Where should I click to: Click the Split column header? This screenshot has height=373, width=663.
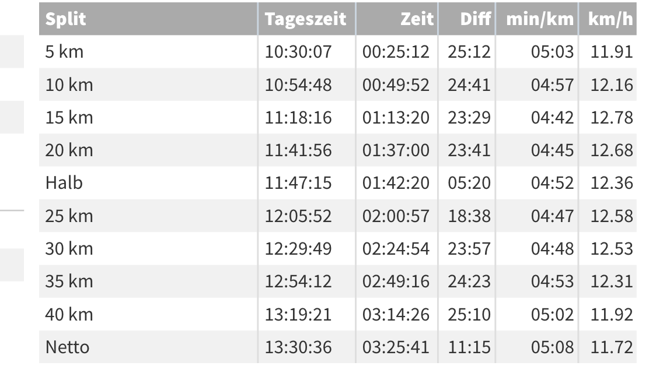click(x=66, y=19)
